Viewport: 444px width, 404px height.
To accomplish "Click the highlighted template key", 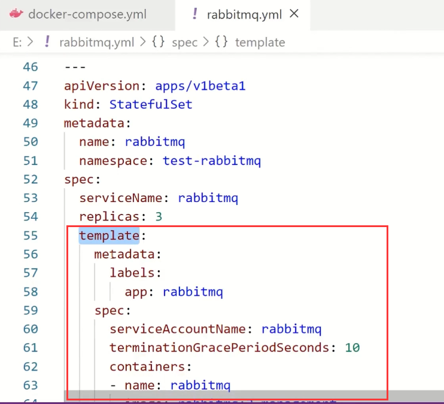I will tap(109, 235).
